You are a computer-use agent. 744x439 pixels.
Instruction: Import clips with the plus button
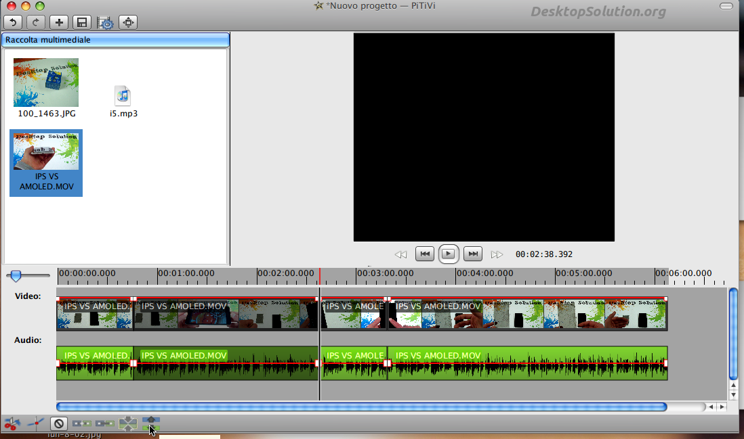point(60,22)
